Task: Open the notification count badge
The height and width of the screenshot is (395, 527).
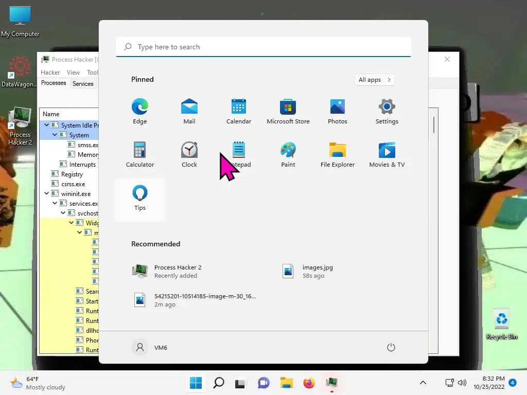Action: pos(513,383)
